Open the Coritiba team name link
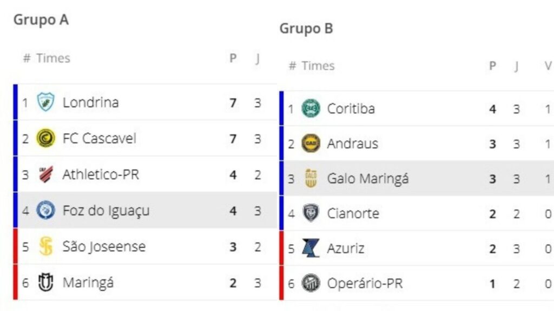 tap(351, 109)
